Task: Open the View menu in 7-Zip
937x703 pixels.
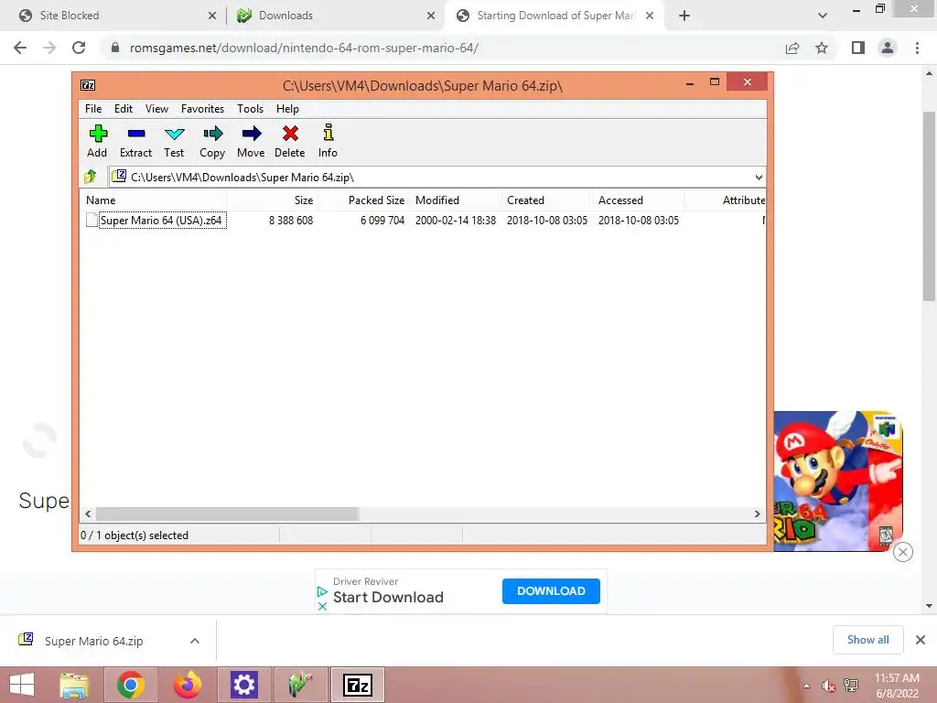Action: [x=156, y=109]
